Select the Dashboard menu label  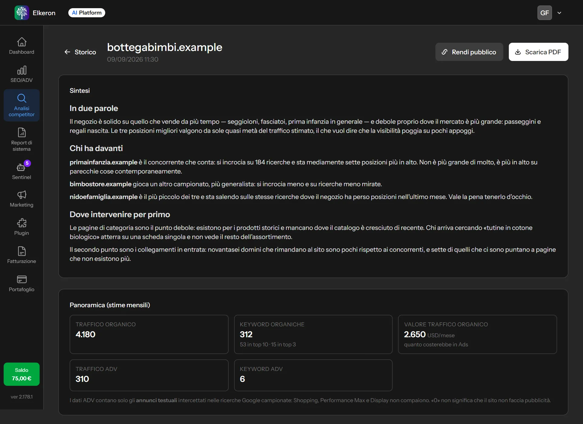22,52
